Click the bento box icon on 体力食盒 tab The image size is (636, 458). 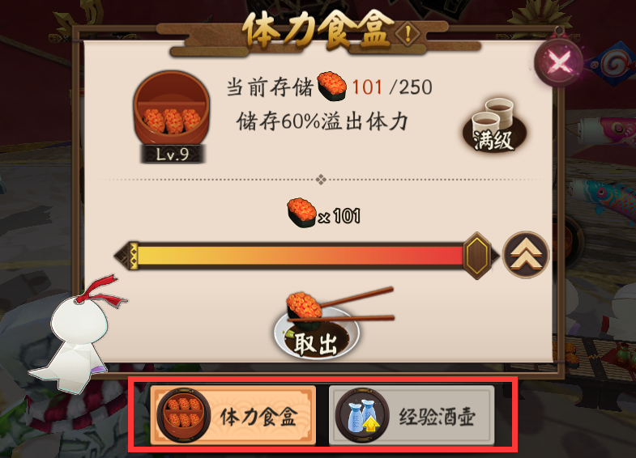[x=184, y=416]
